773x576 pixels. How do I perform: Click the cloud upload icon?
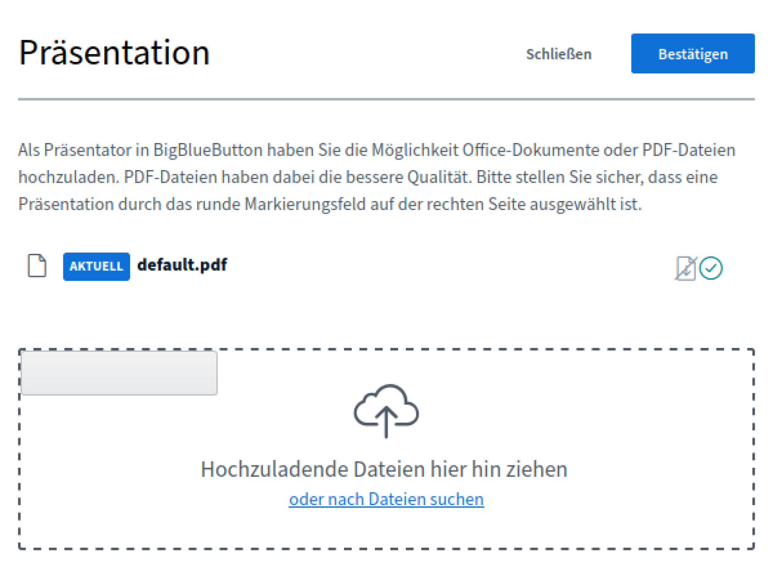(x=386, y=411)
